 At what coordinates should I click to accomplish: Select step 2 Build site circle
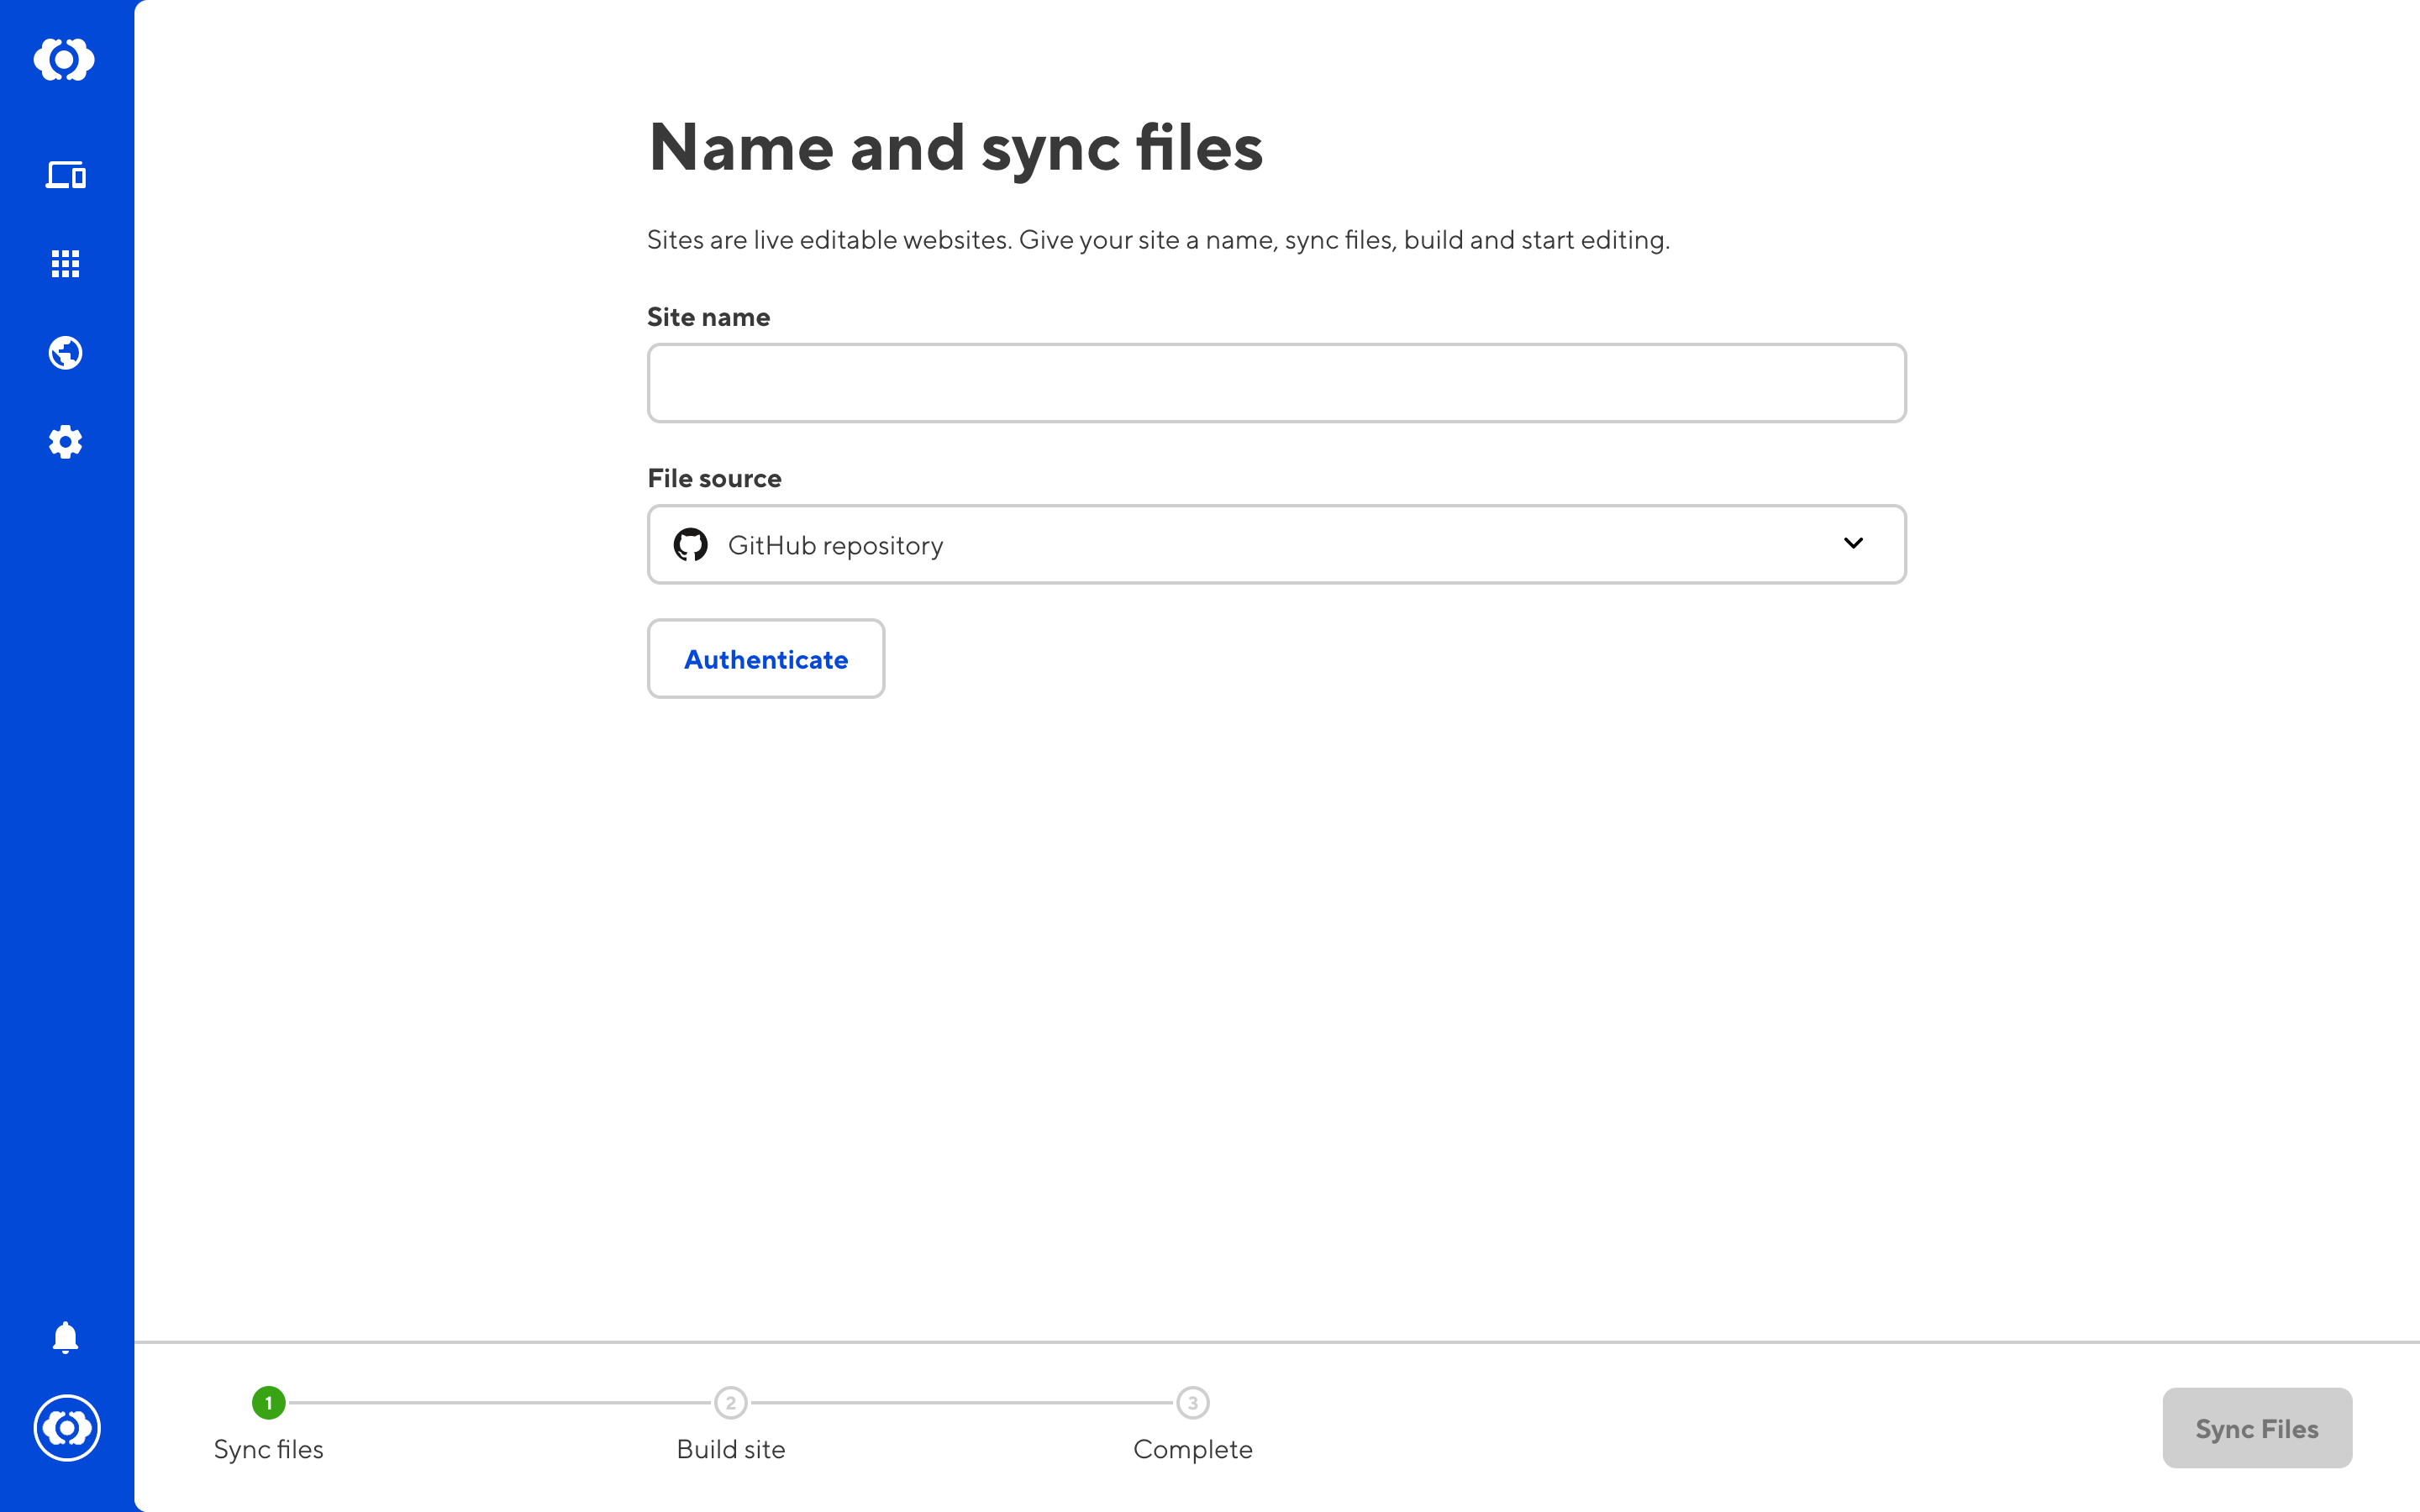[x=731, y=1403]
